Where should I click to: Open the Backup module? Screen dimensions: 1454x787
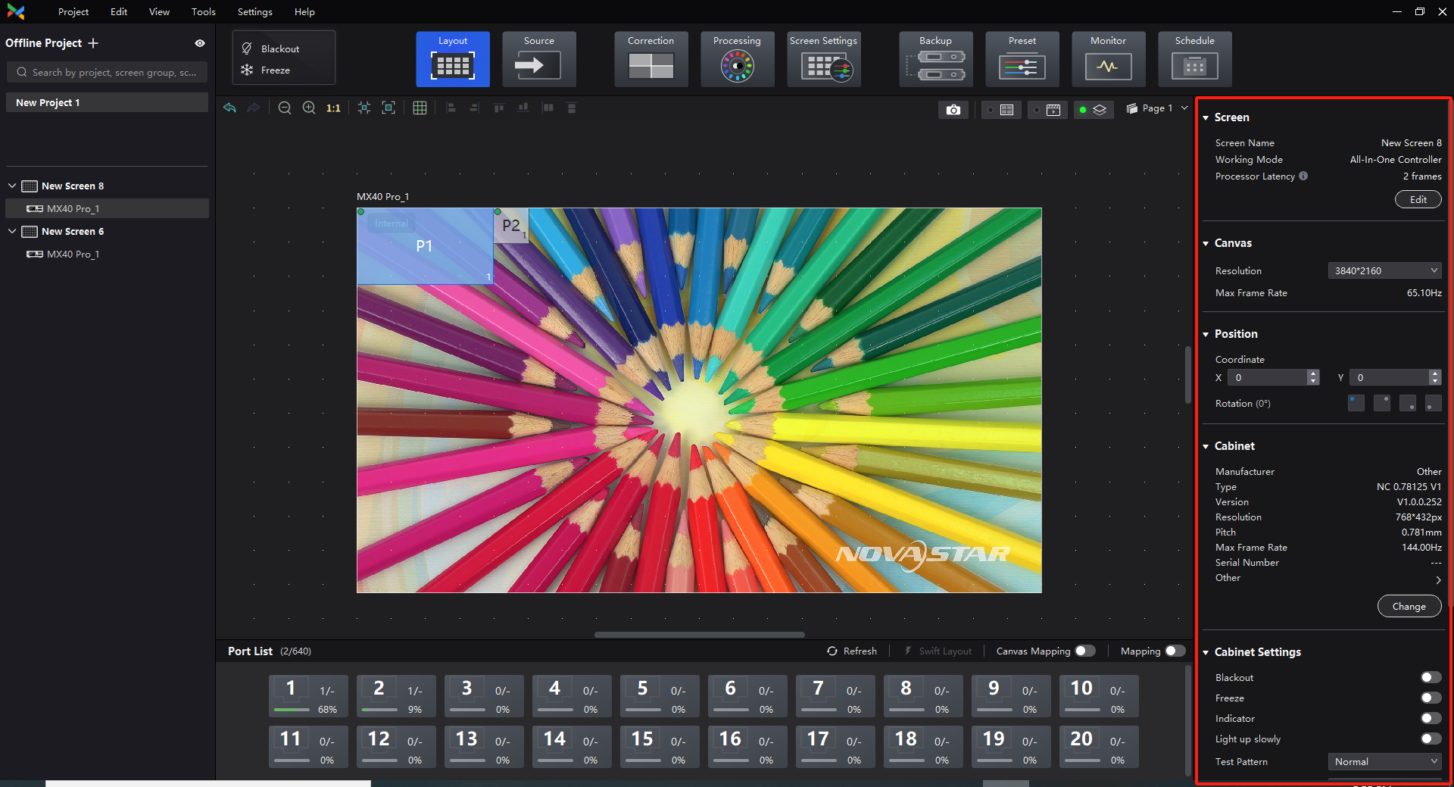click(935, 59)
